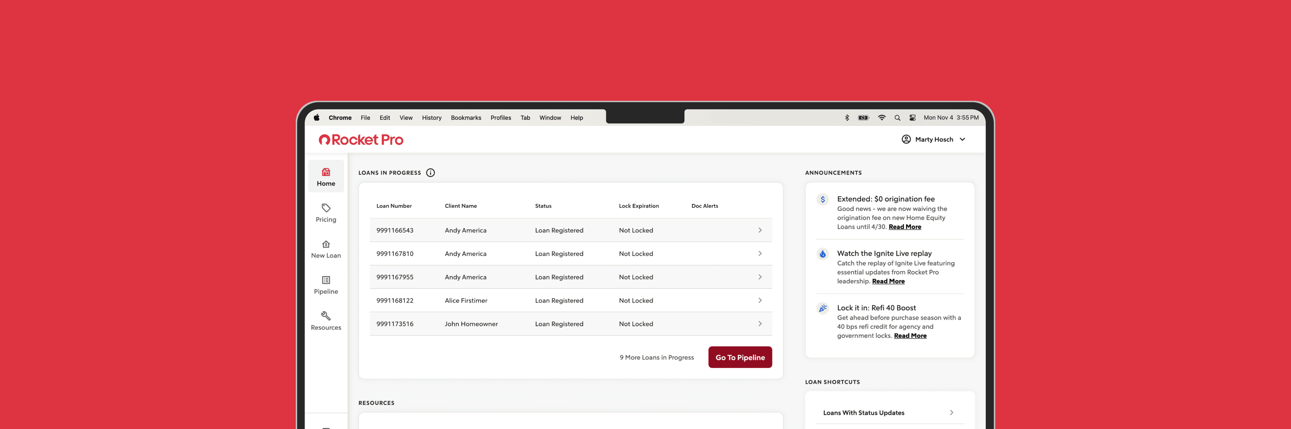
Task: Open Loans With Status Updates chevron
Action: click(x=951, y=413)
